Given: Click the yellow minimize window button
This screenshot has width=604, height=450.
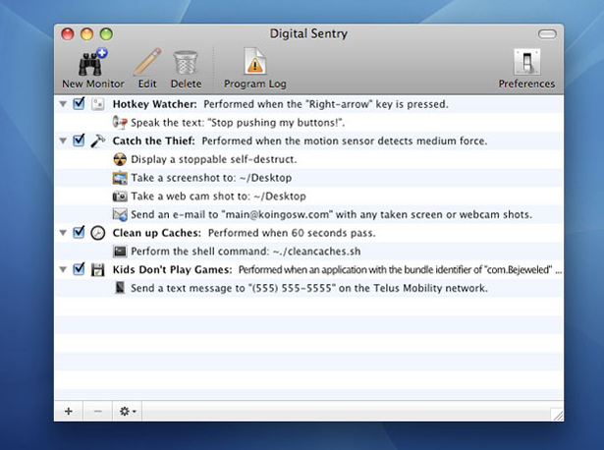Looking at the screenshot, I should pyautogui.click(x=87, y=34).
